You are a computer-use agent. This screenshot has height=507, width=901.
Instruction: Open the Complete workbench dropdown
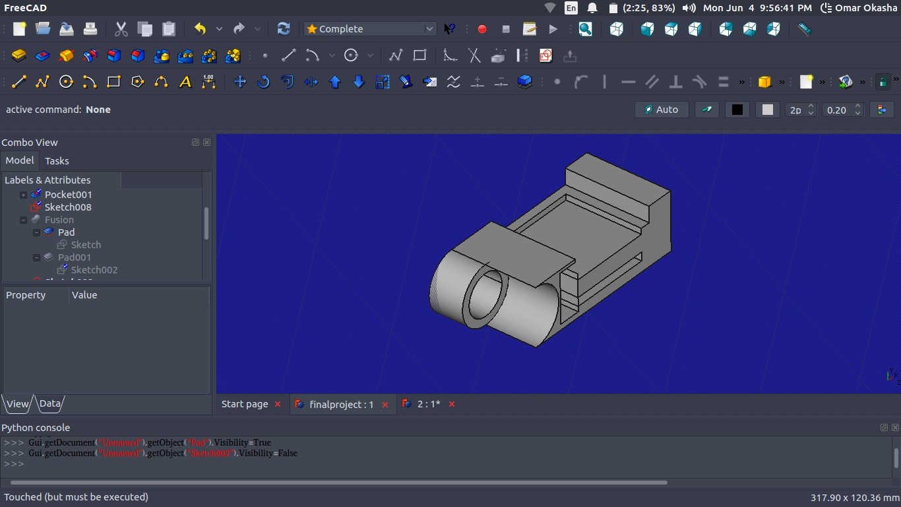pos(370,29)
